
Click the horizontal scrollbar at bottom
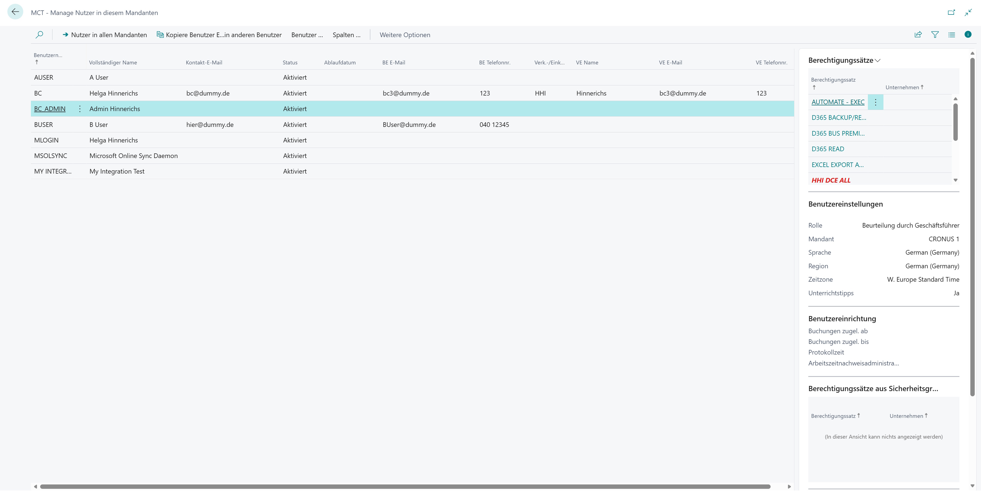[405, 487]
